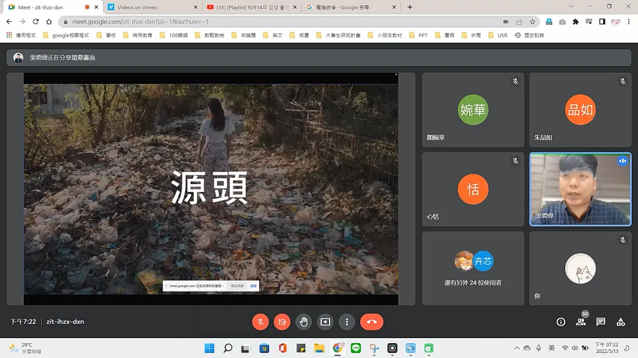
Task: Open the meeting details info icon
Action: pyautogui.click(x=561, y=322)
